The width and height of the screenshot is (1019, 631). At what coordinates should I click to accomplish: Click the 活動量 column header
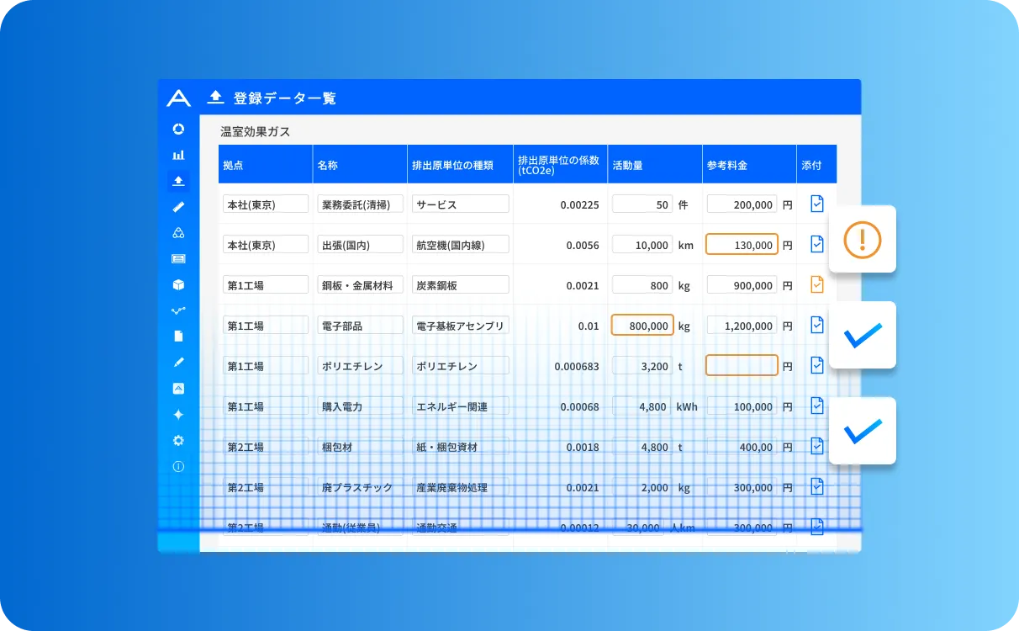point(654,165)
